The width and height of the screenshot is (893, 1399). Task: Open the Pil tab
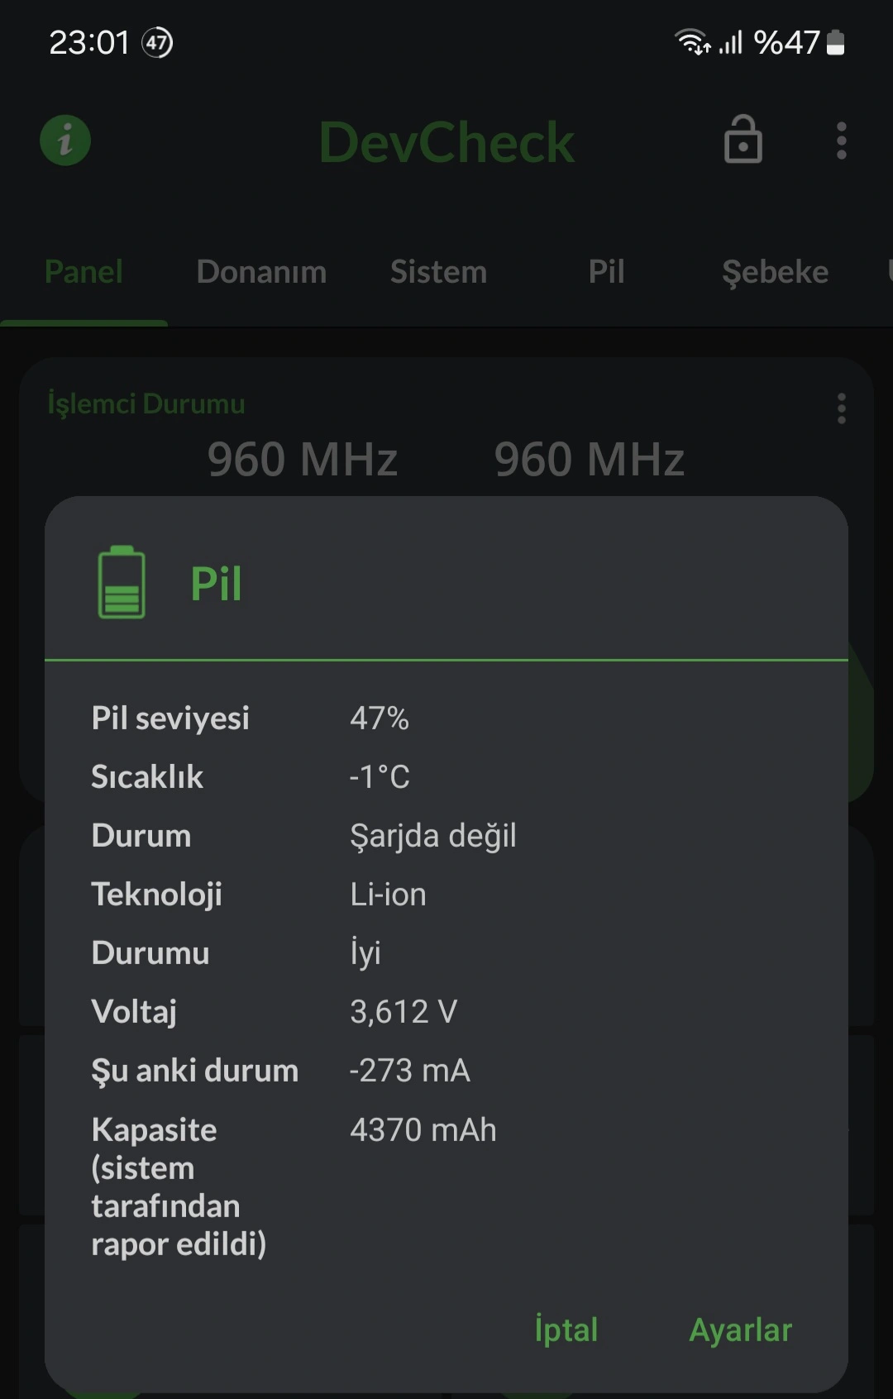pos(606,272)
